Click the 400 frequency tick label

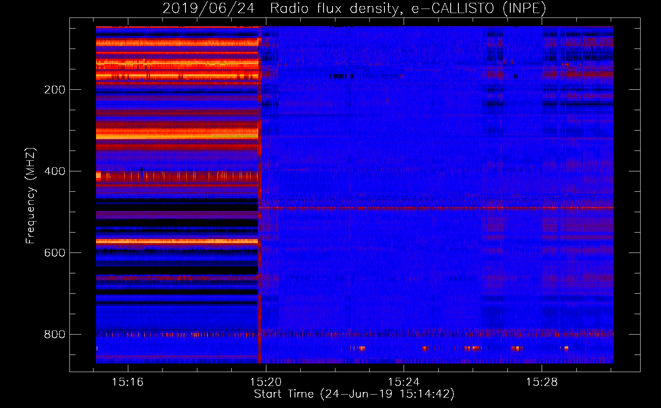click(x=55, y=171)
